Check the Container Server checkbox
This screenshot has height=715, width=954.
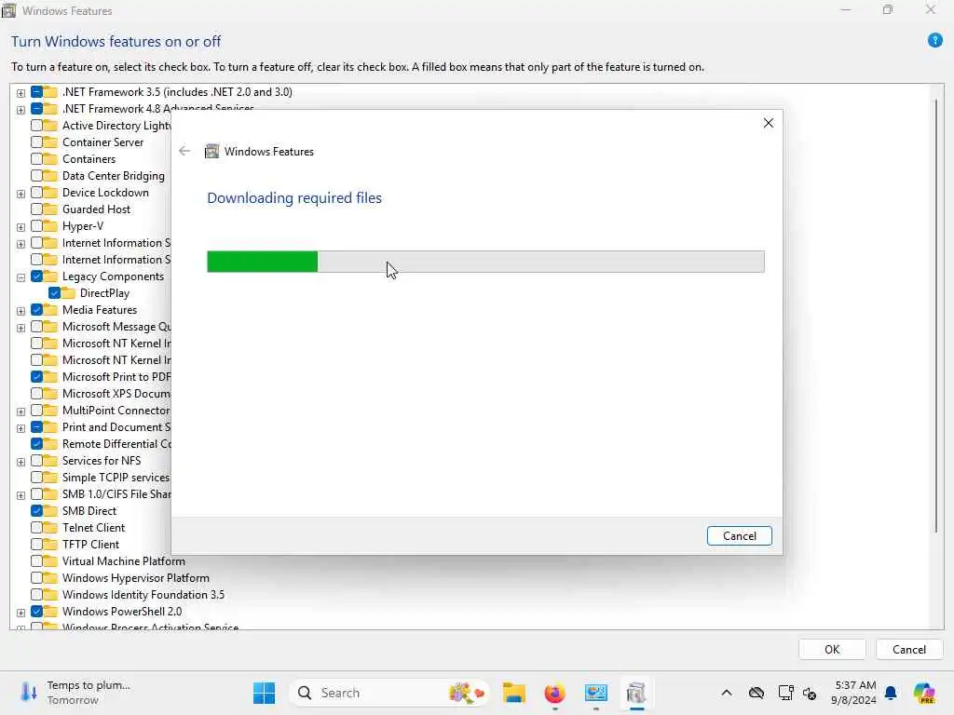tap(36, 142)
